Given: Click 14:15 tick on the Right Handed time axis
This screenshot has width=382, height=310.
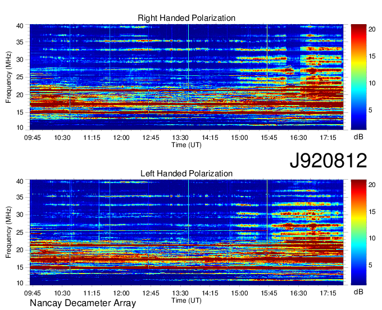Looking at the screenshot, I should click(210, 138).
